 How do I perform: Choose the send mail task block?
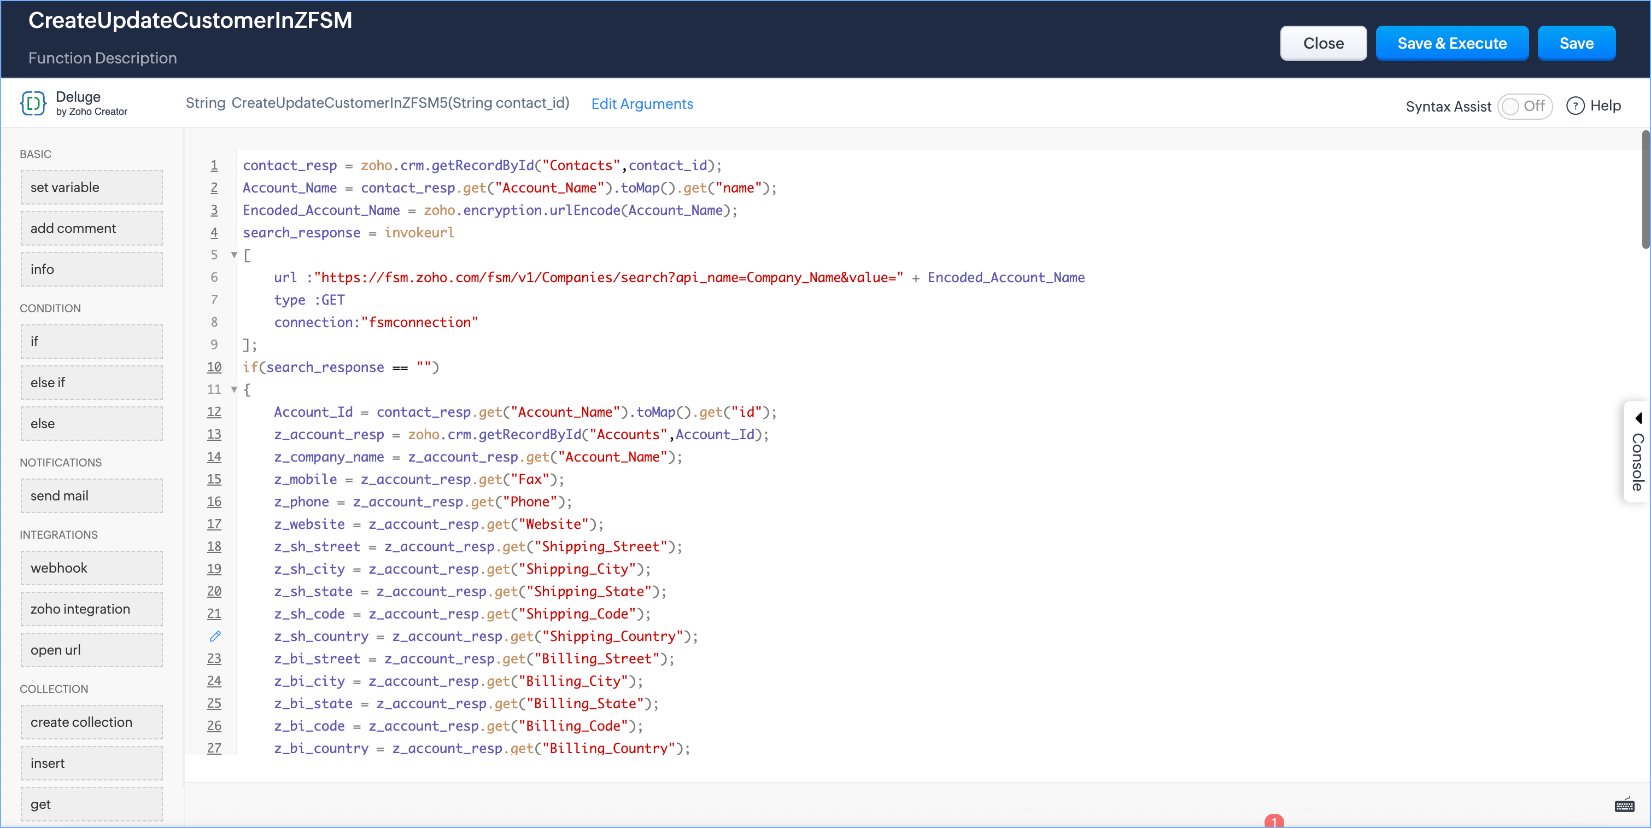pyautogui.click(x=92, y=496)
